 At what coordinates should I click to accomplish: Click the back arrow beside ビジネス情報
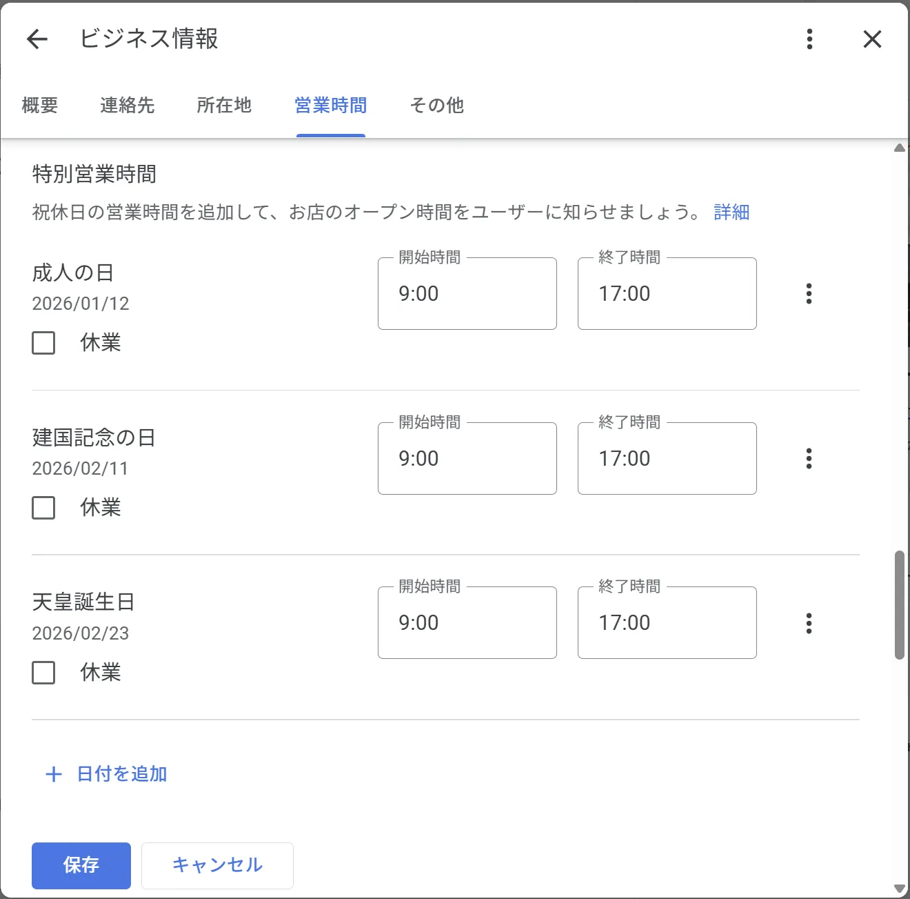tap(37, 39)
